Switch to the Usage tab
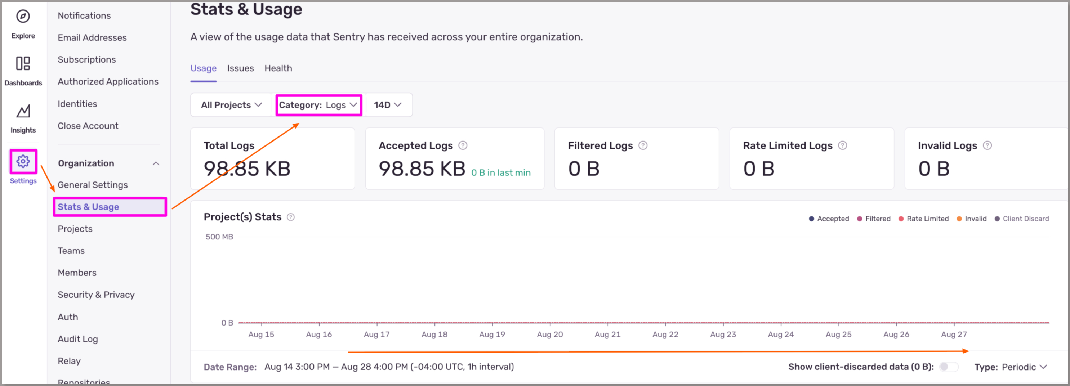The height and width of the screenshot is (386, 1070). point(203,68)
